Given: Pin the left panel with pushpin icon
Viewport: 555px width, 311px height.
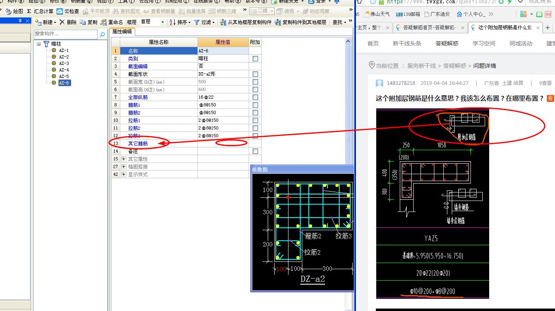Looking at the screenshot, I should (x=20, y=21).
